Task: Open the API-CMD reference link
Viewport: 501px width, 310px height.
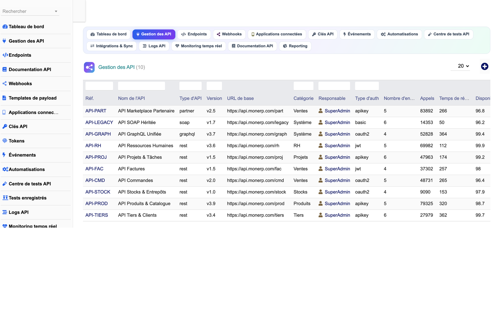Action: coord(95,180)
